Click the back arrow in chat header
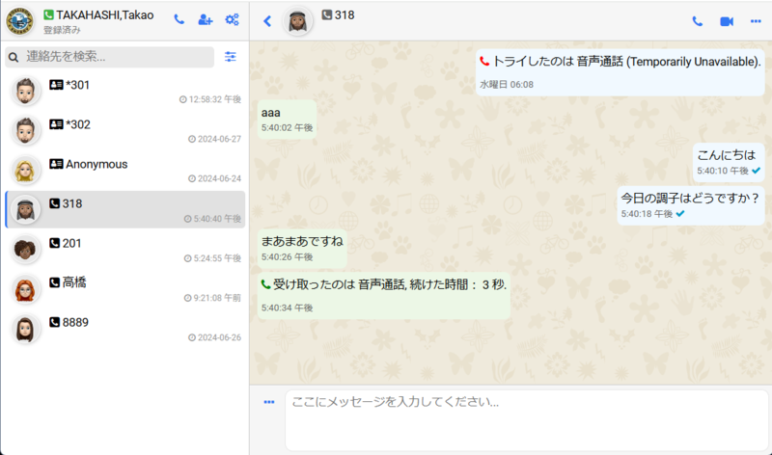 tap(267, 21)
